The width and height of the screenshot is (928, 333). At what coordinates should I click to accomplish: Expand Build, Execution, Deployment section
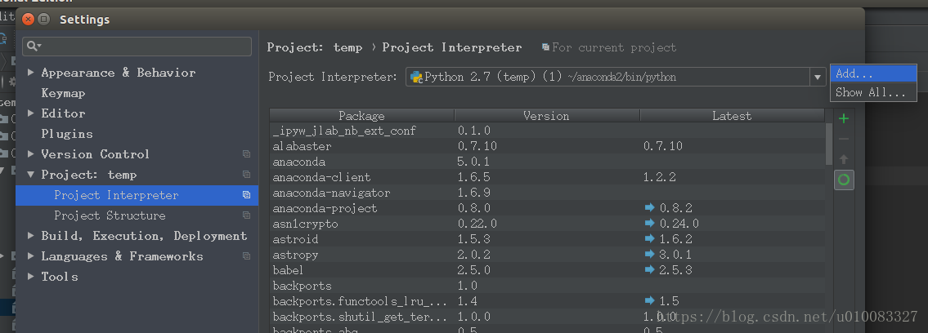point(31,236)
